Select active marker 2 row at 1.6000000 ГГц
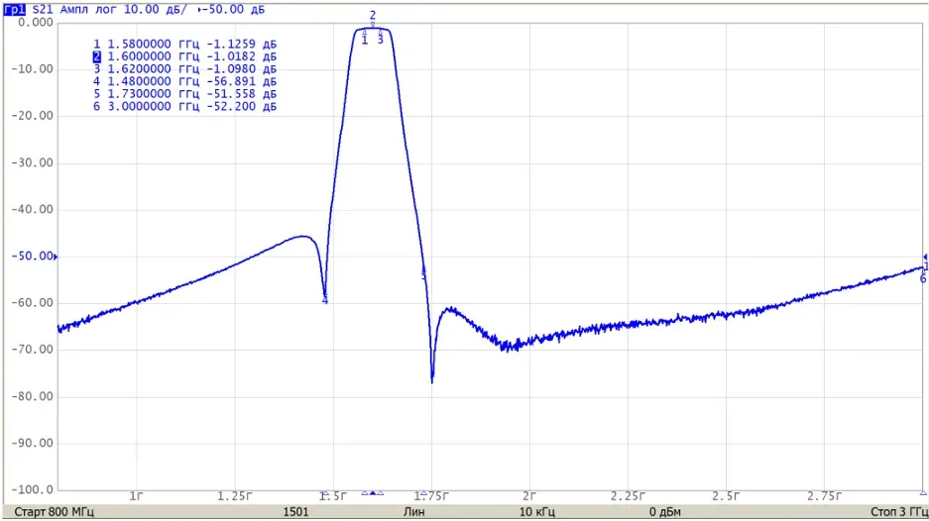 (x=184, y=56)
